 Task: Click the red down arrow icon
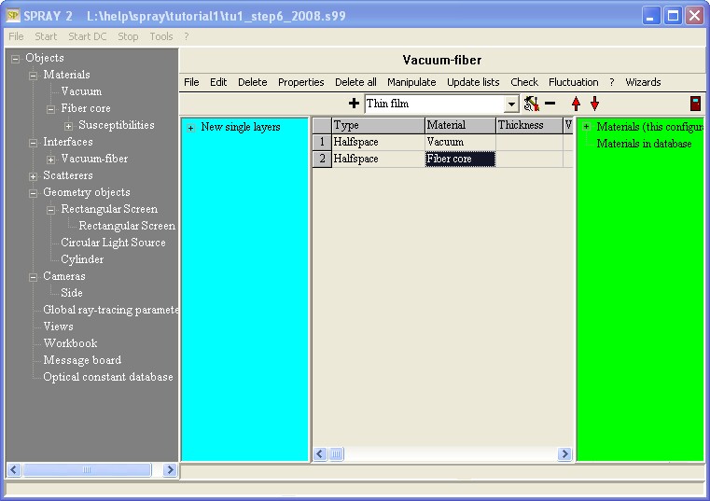point(594,104)
